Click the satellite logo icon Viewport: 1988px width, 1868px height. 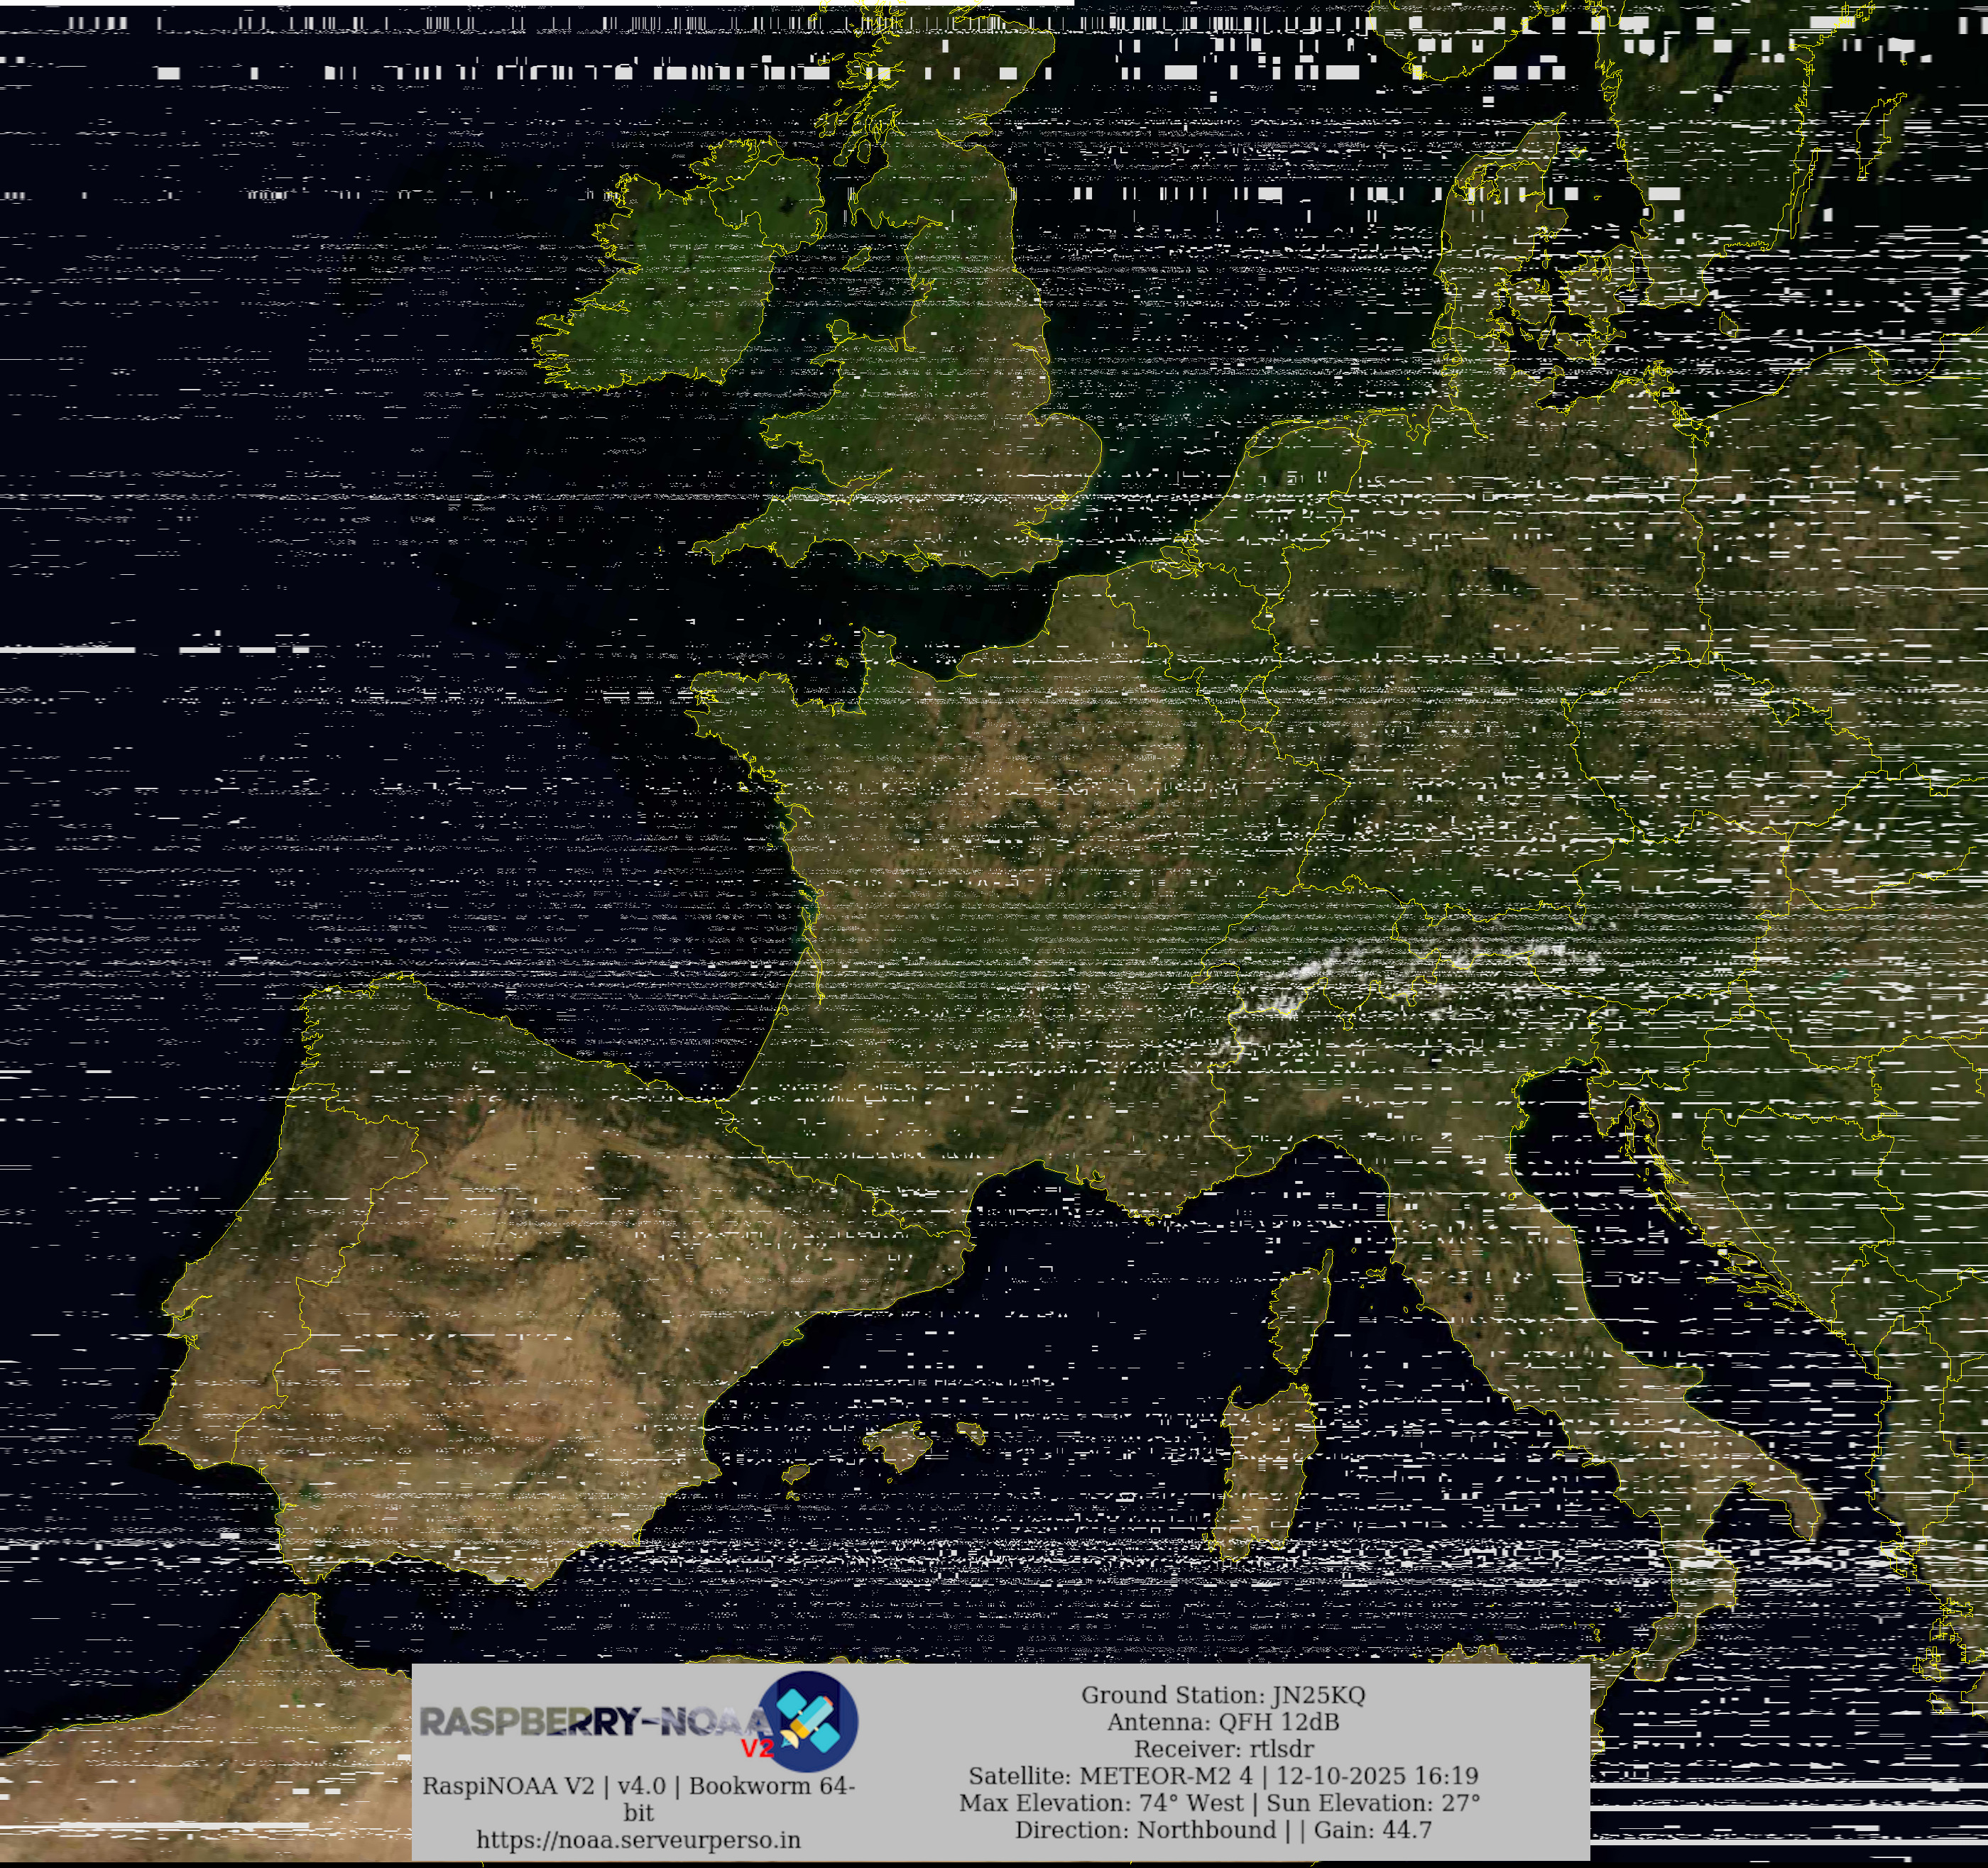tap(808, 1721)
